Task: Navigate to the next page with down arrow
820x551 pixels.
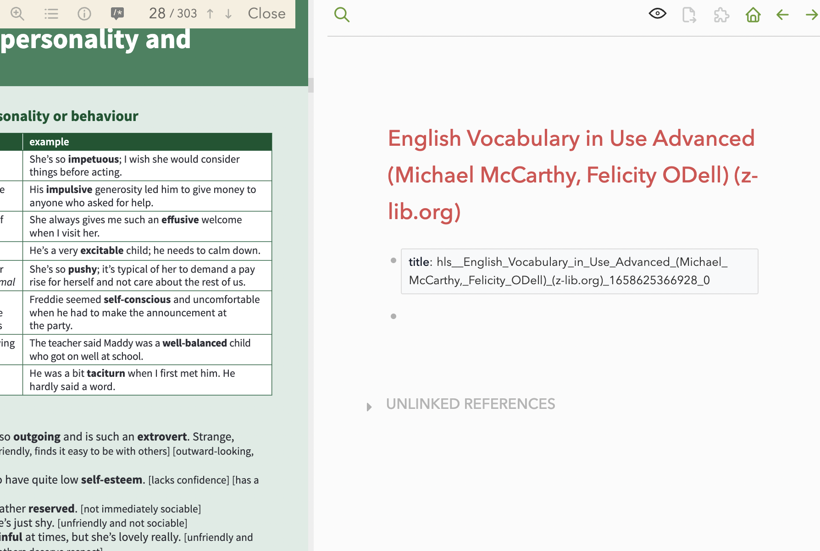Action: (x=228, y=13)
